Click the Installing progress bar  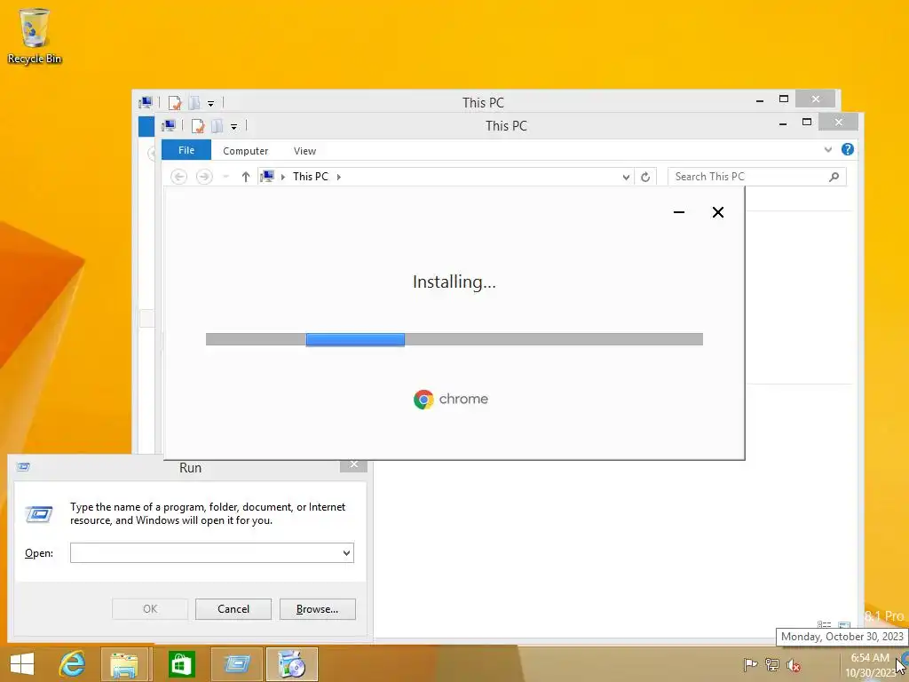coord(454,339)
